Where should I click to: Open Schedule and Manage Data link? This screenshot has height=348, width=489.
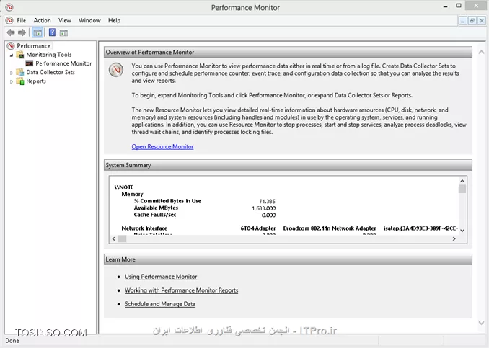point(160,304)
